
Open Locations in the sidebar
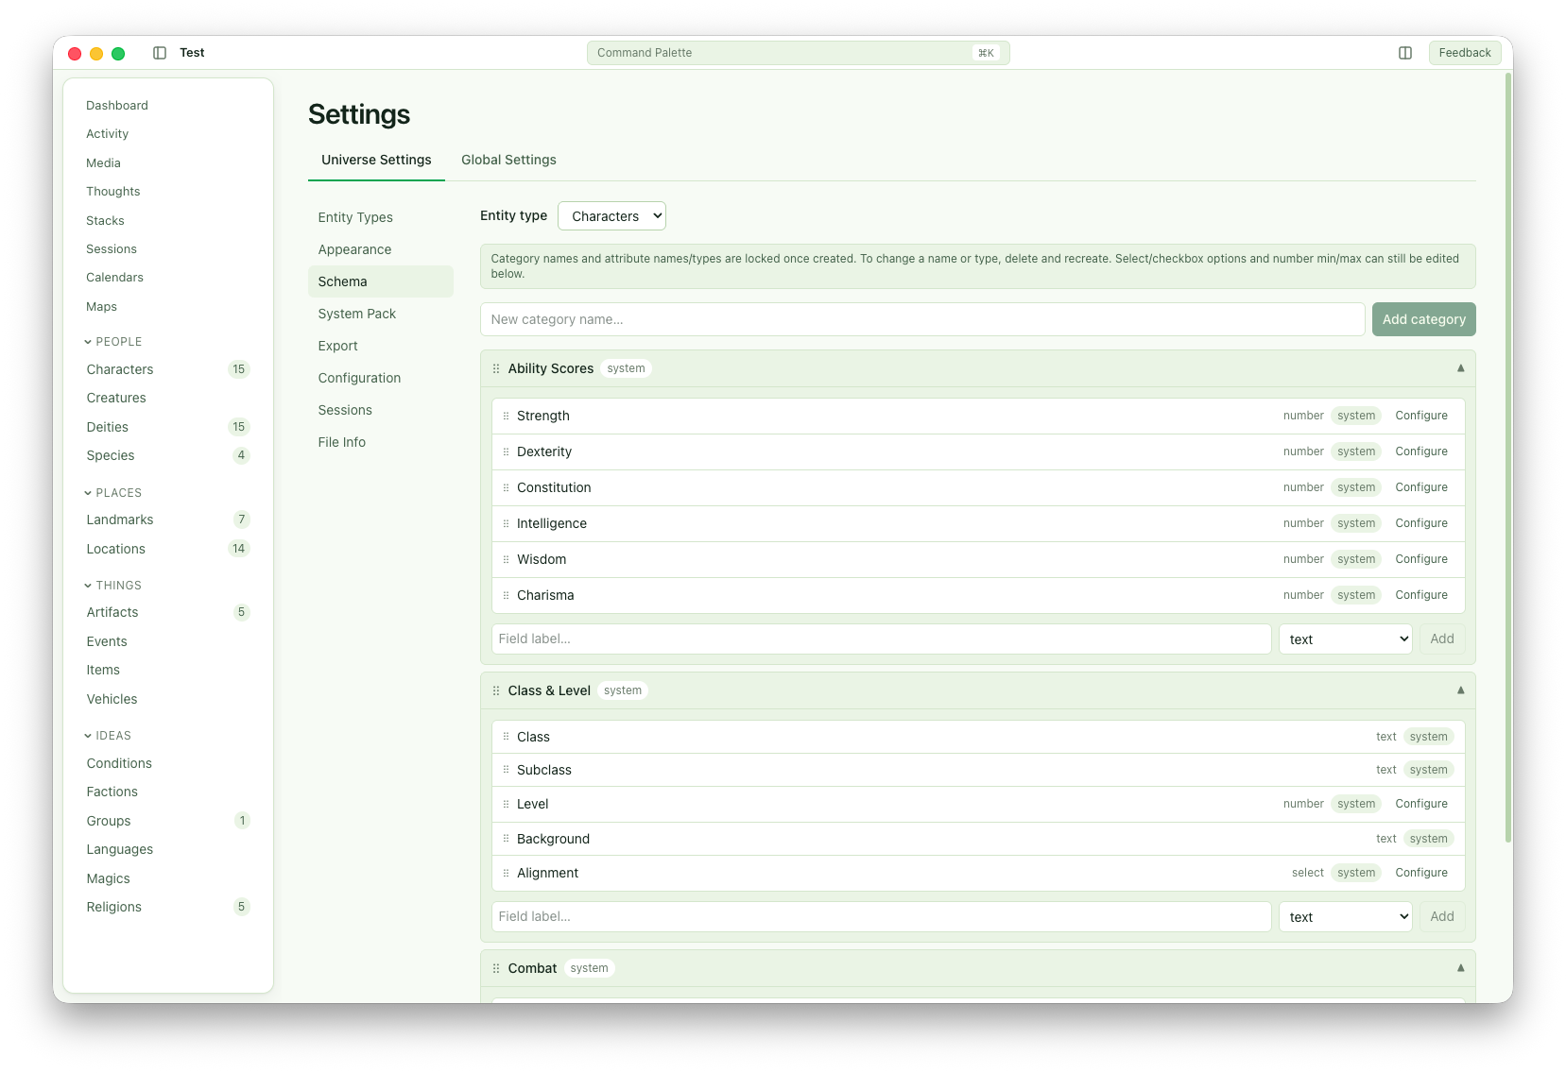point(168,549)
